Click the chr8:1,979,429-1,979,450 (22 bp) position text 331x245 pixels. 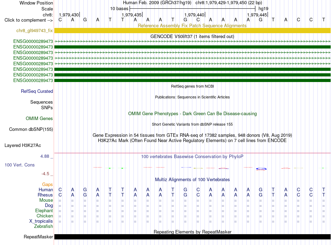pos(229,3)
